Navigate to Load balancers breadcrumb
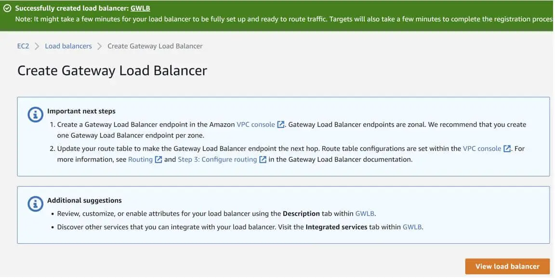The image size is (555, 278). coord(68,46)
